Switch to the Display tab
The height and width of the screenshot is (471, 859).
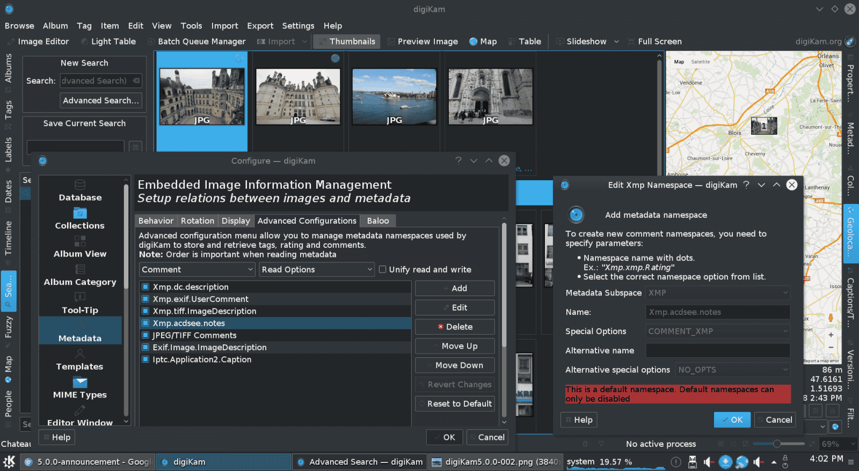[x=236, y=220]
